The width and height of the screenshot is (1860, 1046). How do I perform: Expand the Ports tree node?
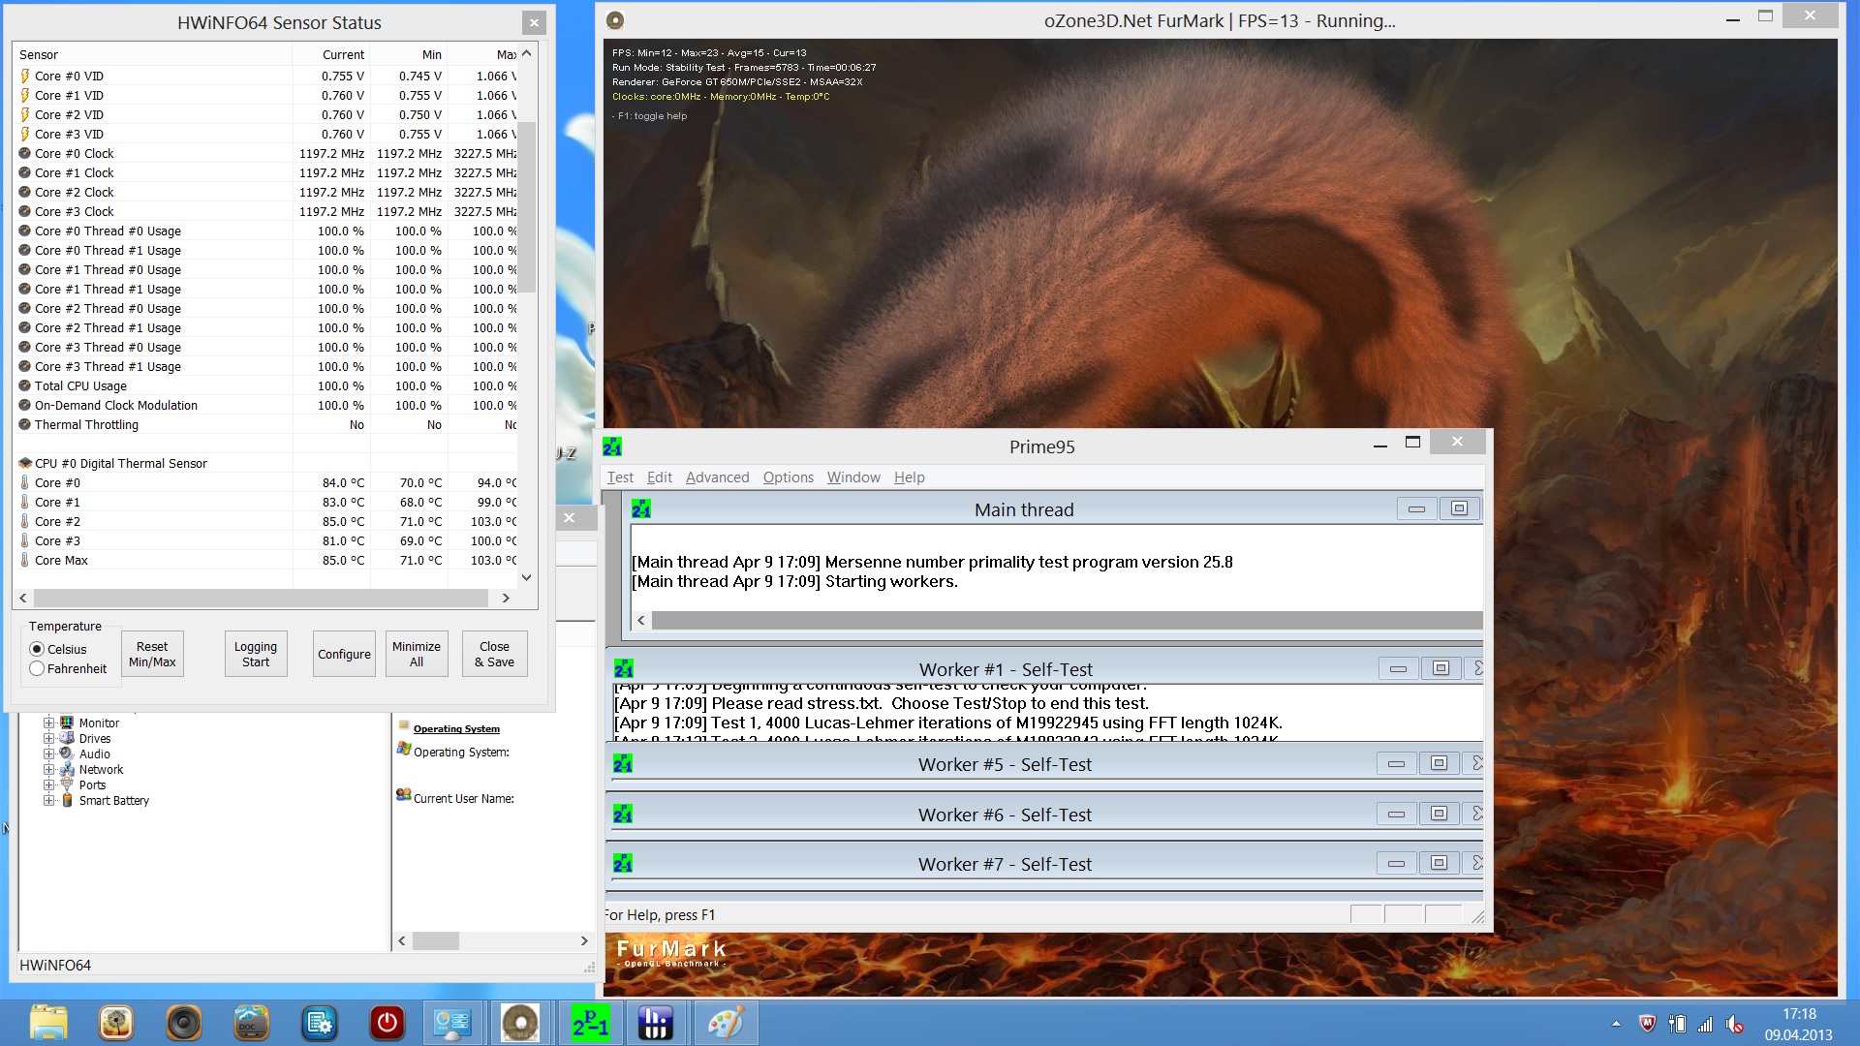click(48, 784)
